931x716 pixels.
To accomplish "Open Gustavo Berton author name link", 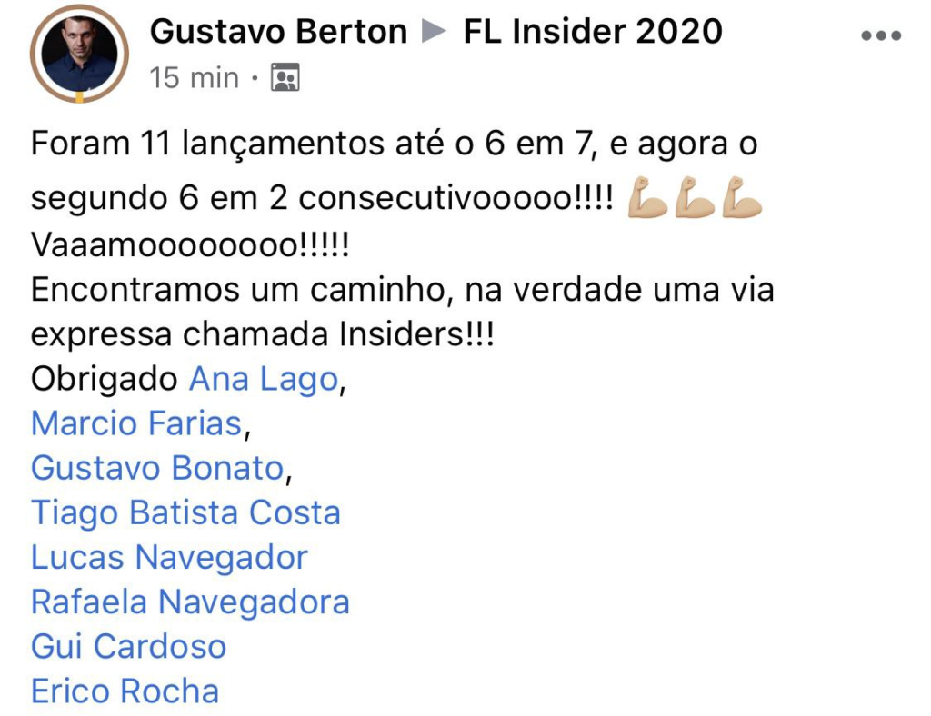I will pos(278,31).
